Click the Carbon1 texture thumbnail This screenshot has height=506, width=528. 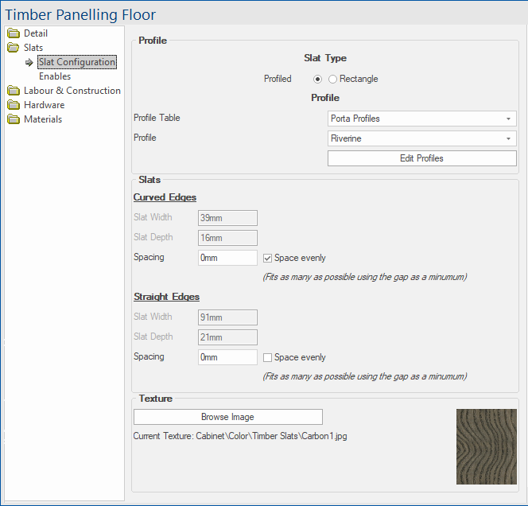coord(487,446)
